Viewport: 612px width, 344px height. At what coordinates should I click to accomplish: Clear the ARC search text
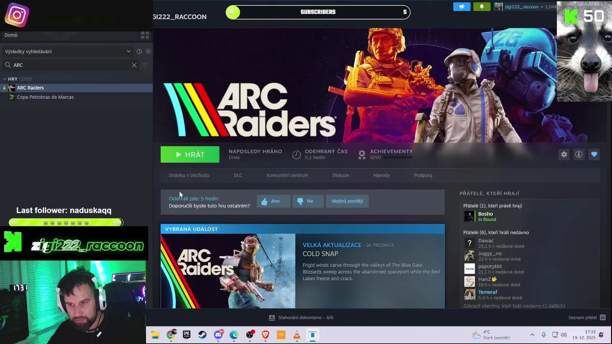(134, 65)
